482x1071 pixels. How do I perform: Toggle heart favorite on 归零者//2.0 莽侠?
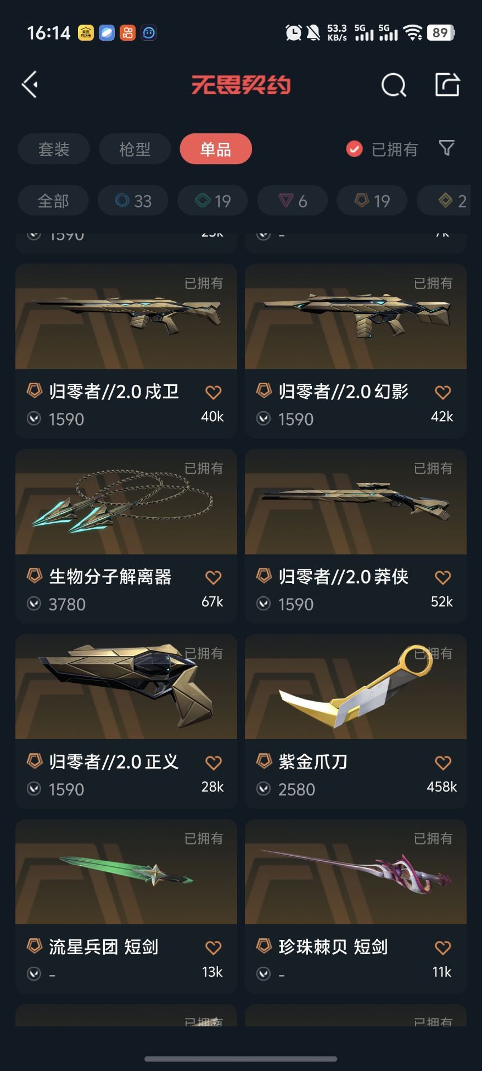click(x=443, y=577)
